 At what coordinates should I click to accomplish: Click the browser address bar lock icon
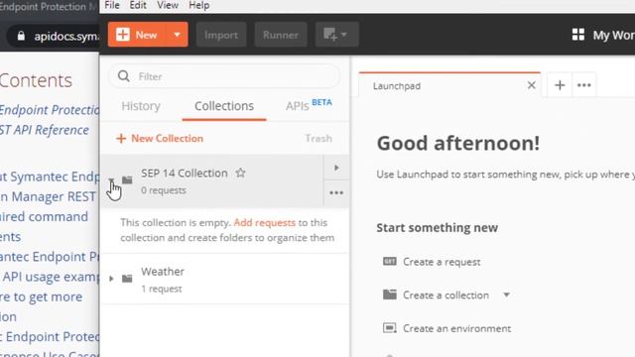pos(21,36)
